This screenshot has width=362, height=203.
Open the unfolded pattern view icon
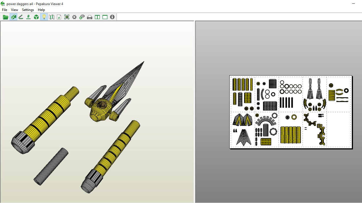point(51,17)
